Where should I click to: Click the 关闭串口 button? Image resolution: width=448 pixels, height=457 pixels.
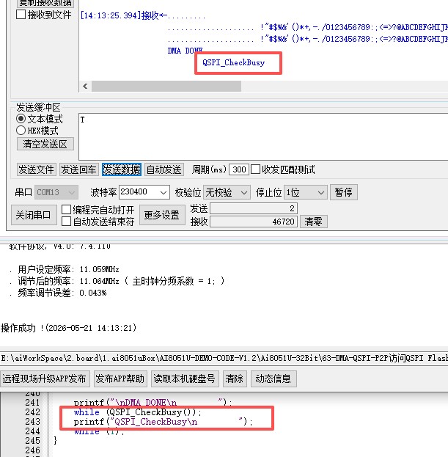[34, 215]
